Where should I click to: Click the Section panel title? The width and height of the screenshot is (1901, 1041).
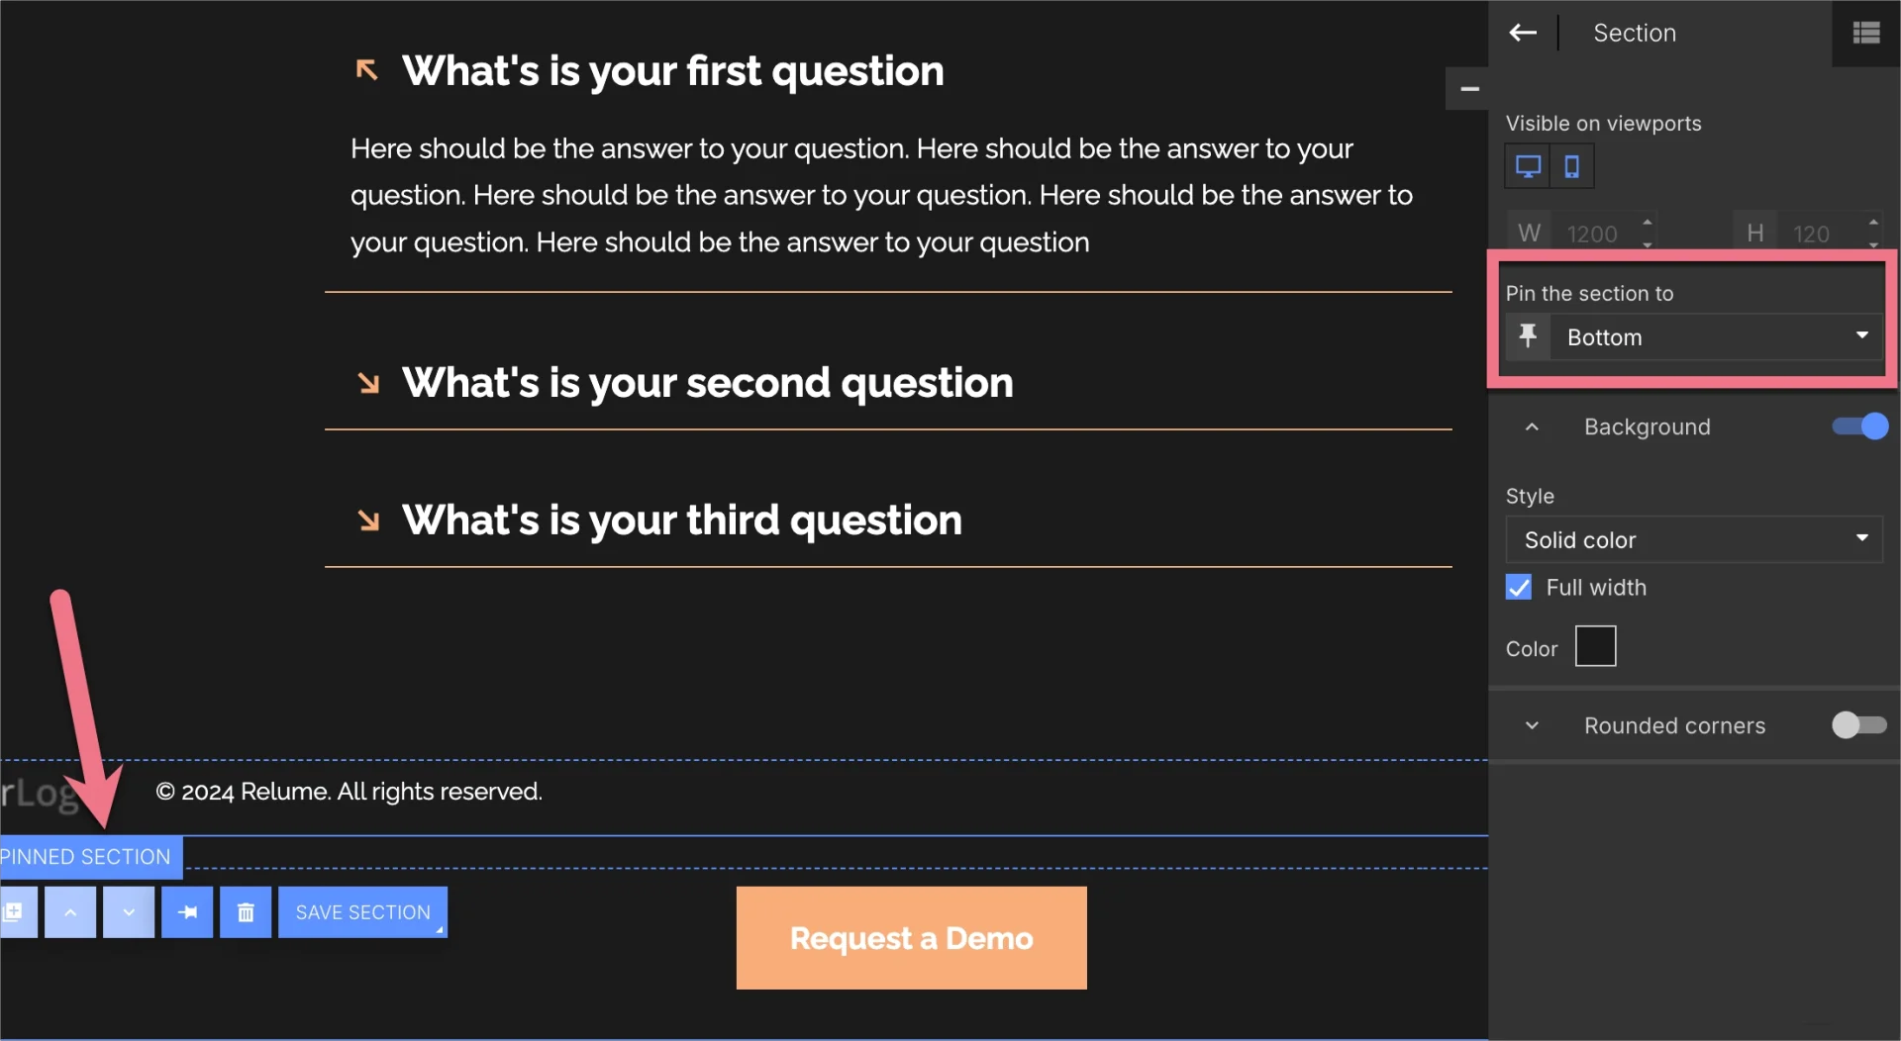point(1635,33)
